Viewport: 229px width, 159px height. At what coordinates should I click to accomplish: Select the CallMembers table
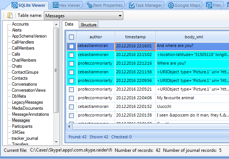point(23,48)
